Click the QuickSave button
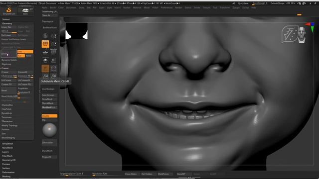The image size is (319, 179). (243, 3)
